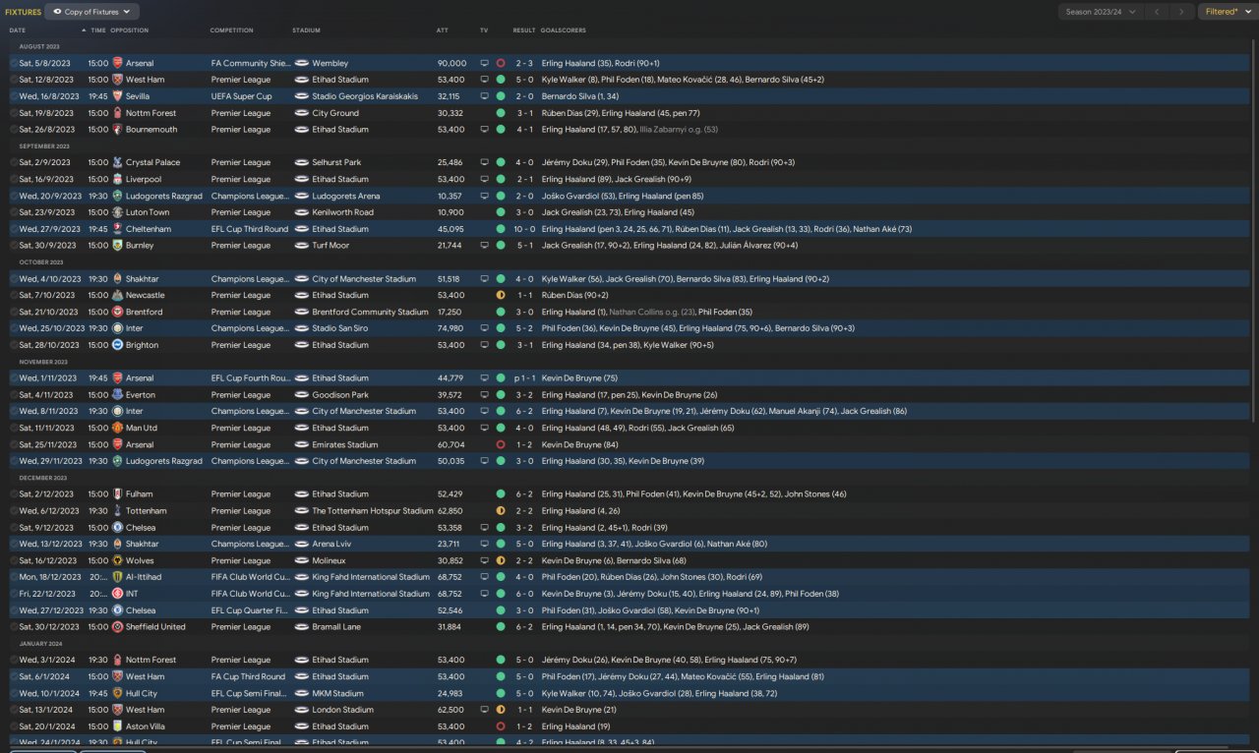Screen dimensions: 1259x753
Task: Open the Filtered* filter dropdown
Action: click(1226, 12)
